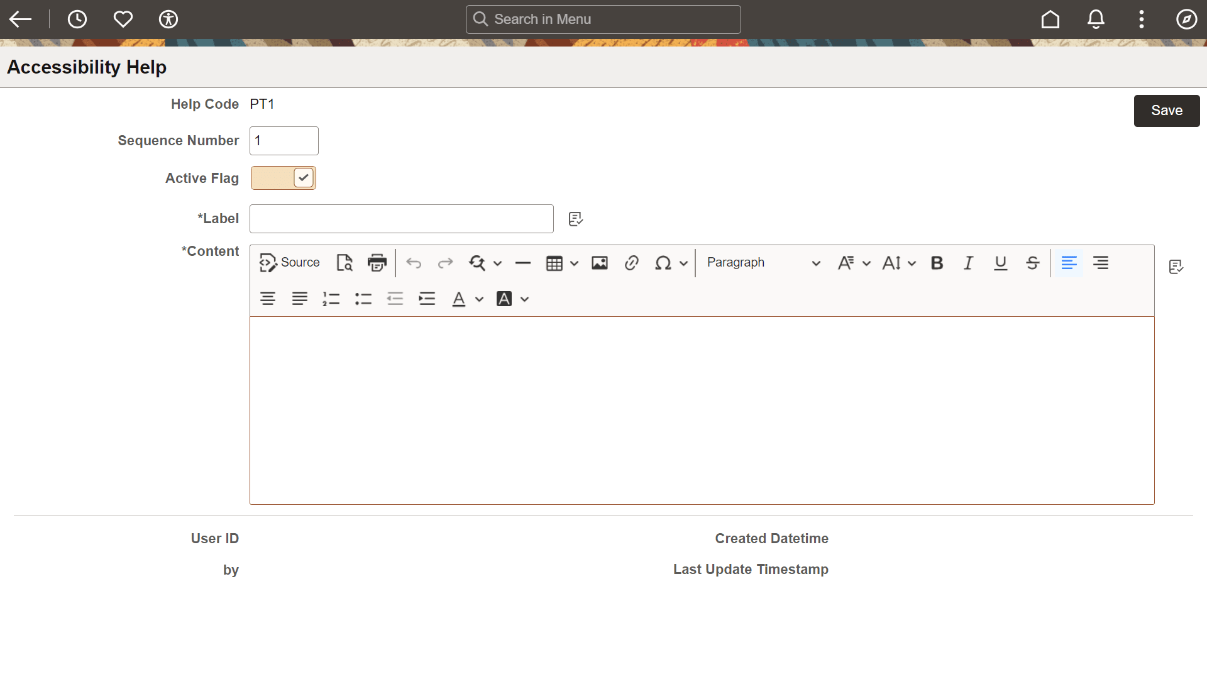Open the Find and Replace tool
This screenshot has width=1207, height=679.
pos(478,263)
